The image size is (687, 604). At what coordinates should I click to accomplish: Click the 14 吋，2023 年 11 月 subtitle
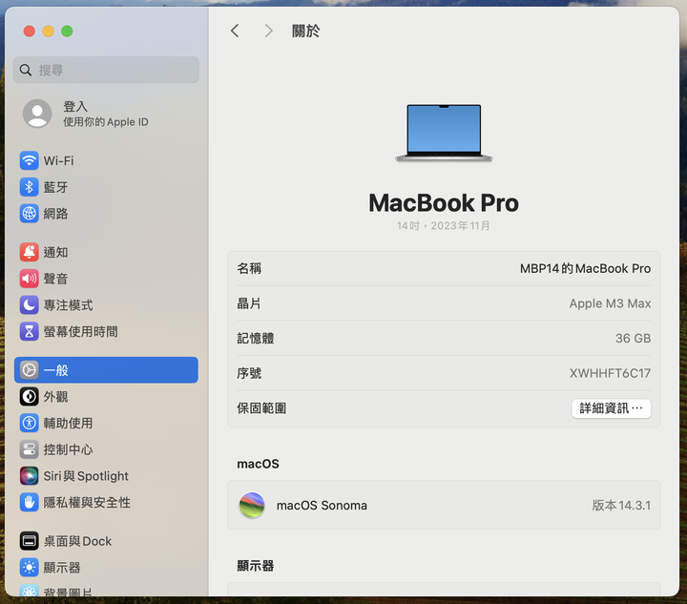[444, 225]
